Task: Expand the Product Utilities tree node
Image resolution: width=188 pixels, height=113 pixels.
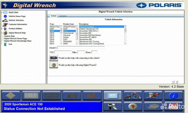Action: coord(2,29)
